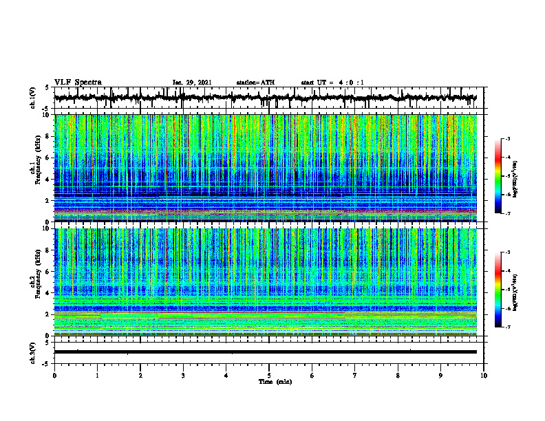Image resolution: width=545 pixels, height=421 pixels.
Task: Click the ch.3(V) axis label
Action: tap(33, 353)
